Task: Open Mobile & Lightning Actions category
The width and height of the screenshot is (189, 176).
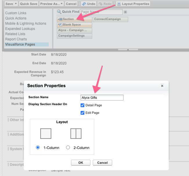Action: [26, 24]
